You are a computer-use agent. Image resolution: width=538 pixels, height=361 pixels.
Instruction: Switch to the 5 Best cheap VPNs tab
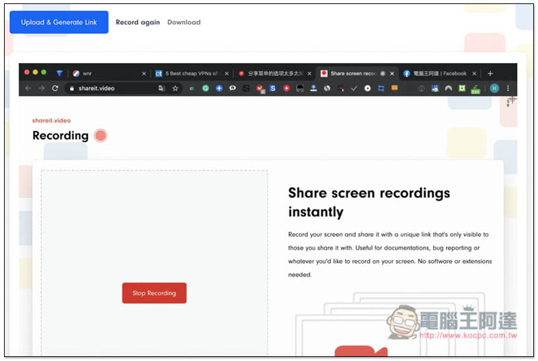(192, 73)
